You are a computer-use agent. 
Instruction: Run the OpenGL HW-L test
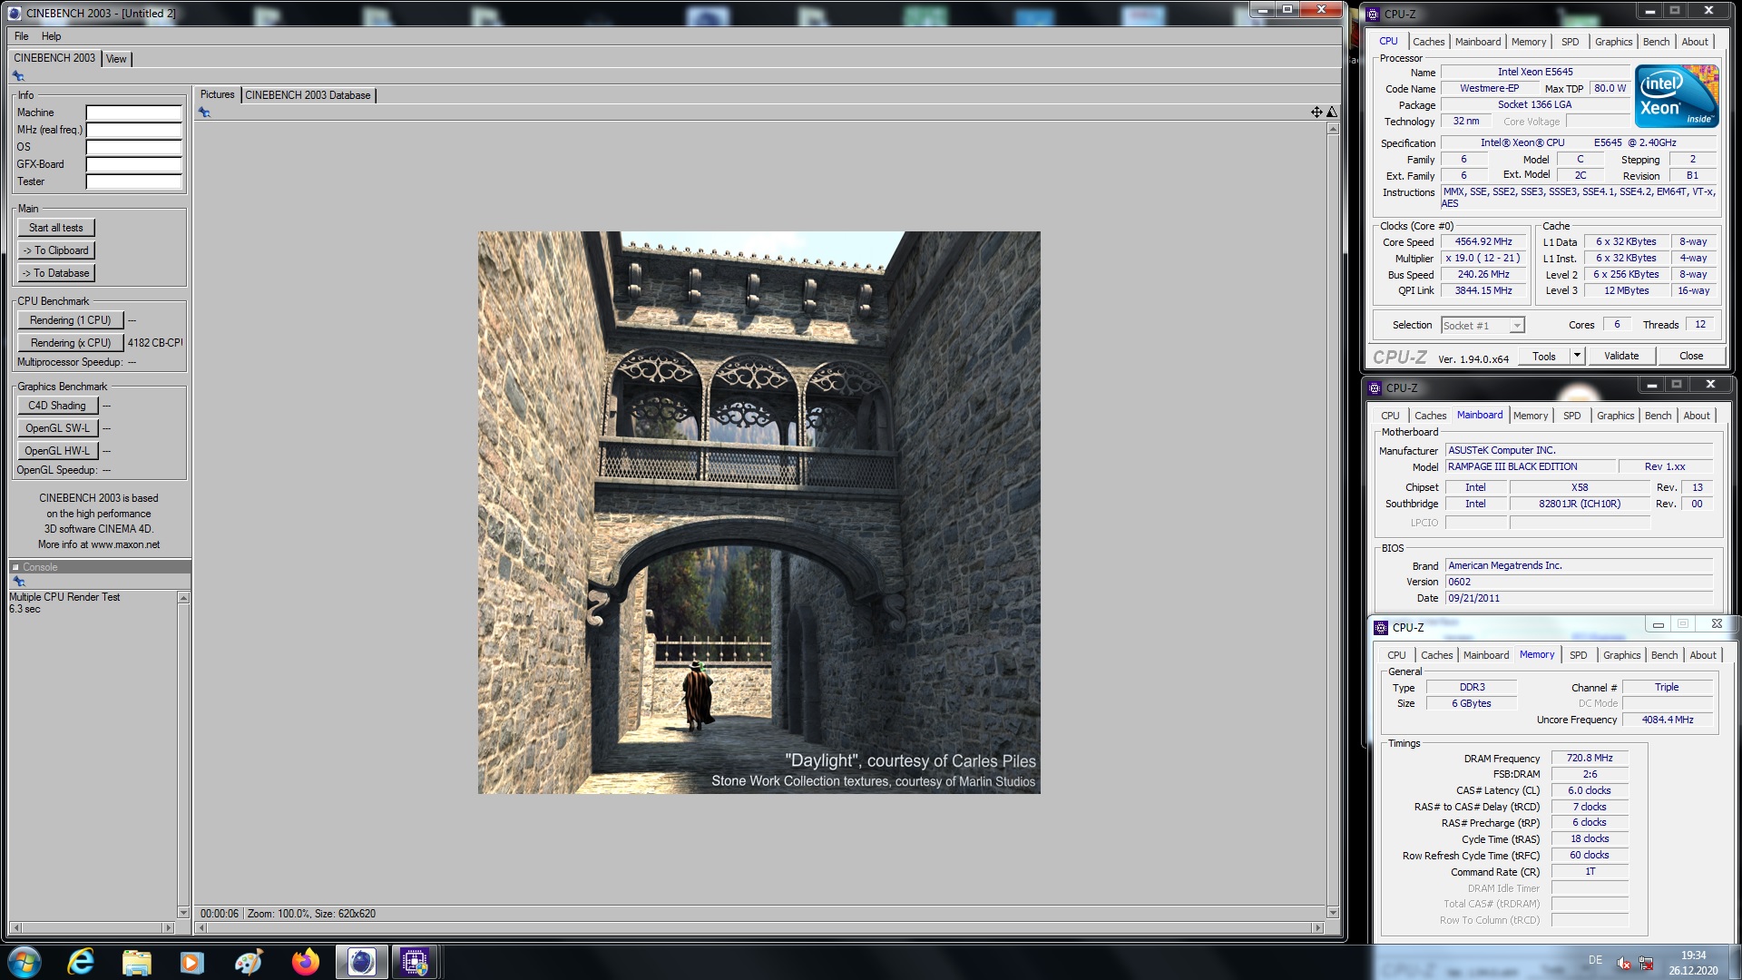(x=57, y=451)
